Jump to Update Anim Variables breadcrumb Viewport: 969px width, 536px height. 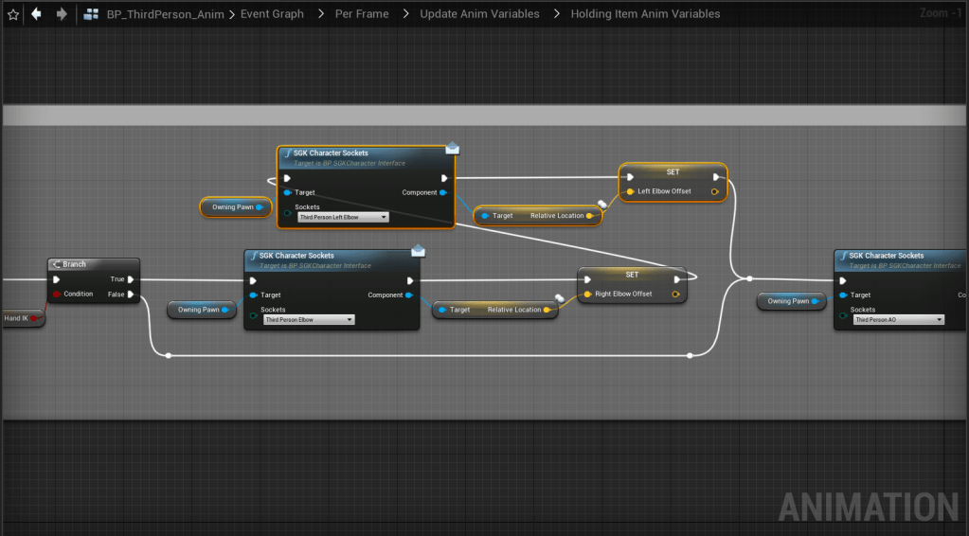479,14
